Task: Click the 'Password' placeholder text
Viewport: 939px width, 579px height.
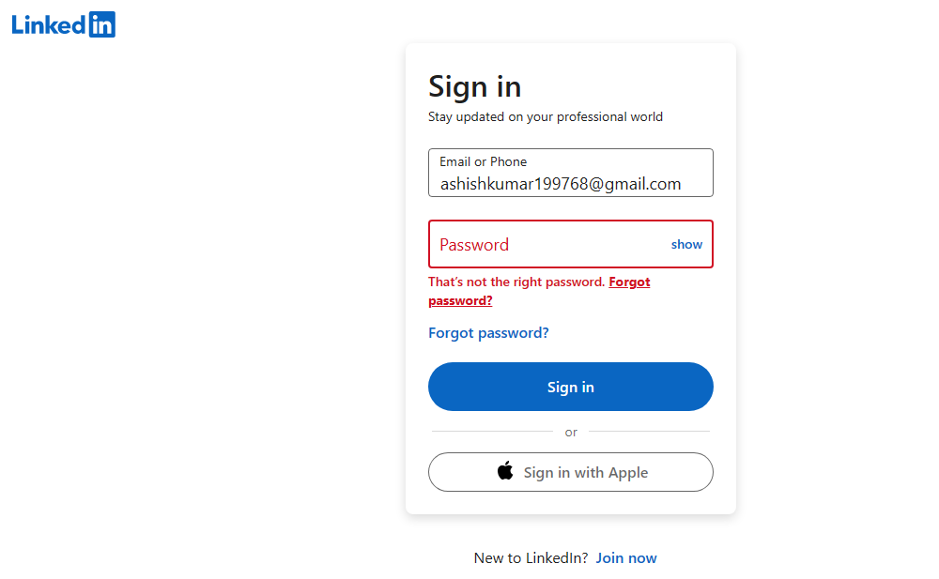Action: [473, 244]
